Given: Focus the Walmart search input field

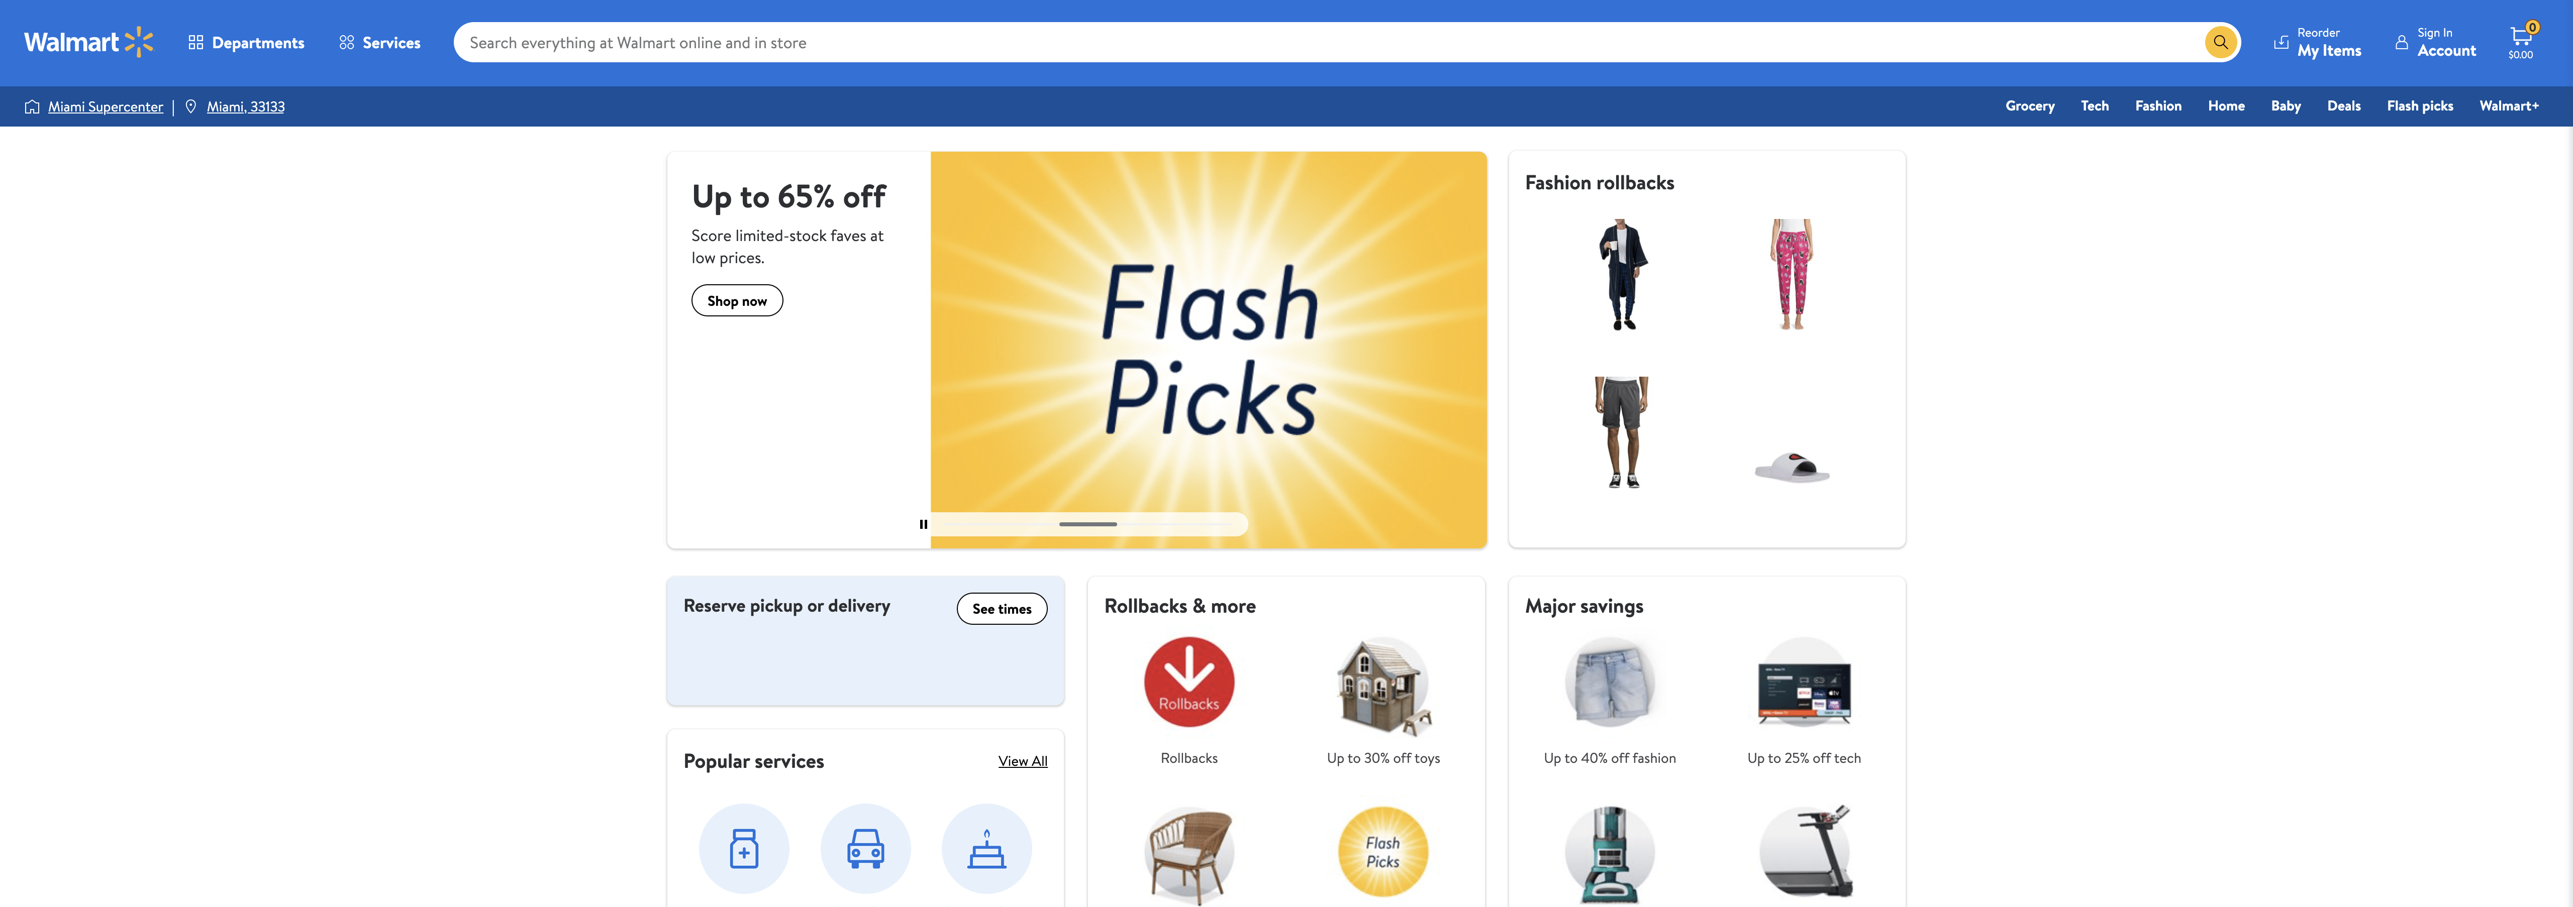Looking at the screenshot, I should 1328,42.
